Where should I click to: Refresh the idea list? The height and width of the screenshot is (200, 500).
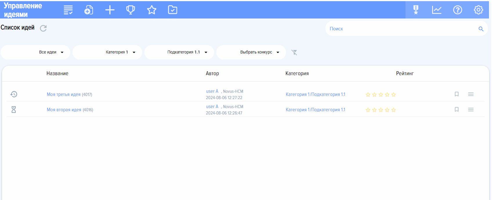click(x=43, y=28)
